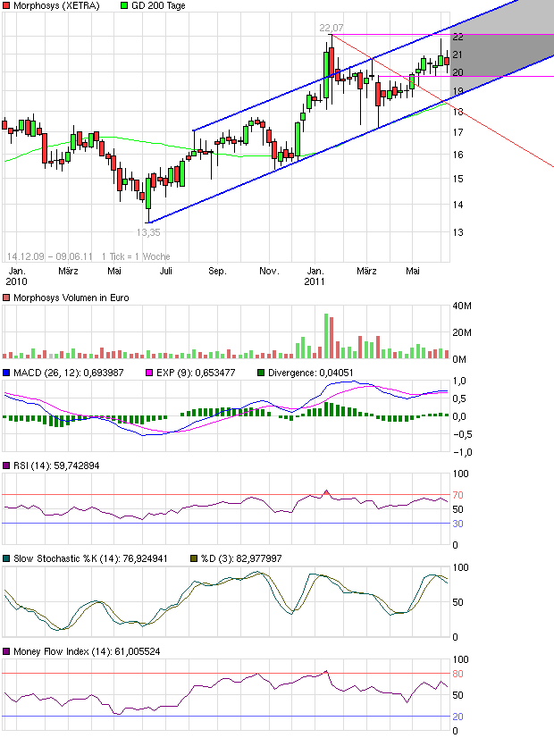Select the Juli marker on the time axis
This screenshot has height=738, width=554.
point(166,269)
